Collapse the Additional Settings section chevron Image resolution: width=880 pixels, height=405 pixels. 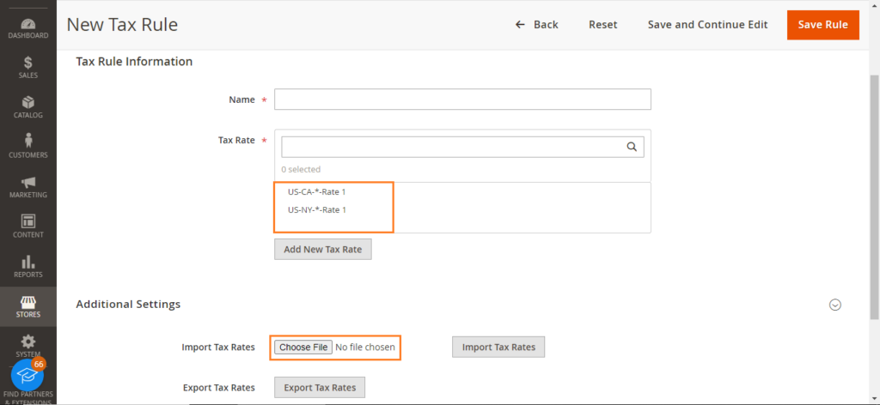point(835,305)
